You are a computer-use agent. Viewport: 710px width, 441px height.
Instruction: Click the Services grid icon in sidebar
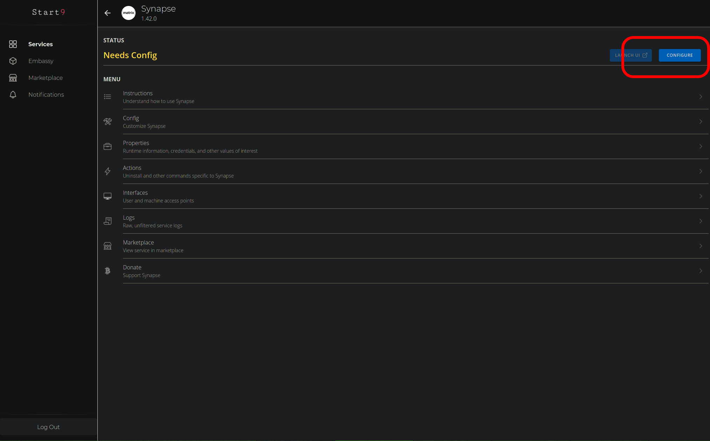point(13,44)
